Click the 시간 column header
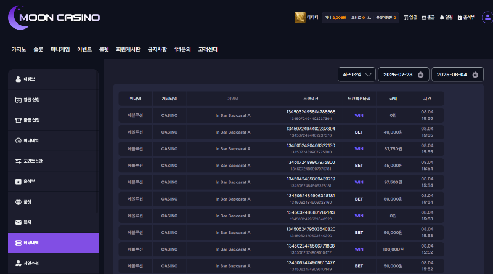 [427, 99]
